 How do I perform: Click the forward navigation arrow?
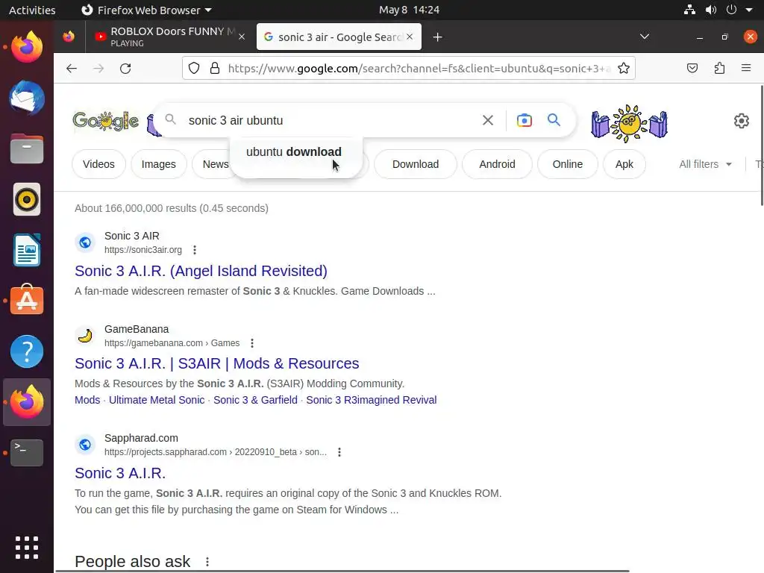[x=98, y=68]
